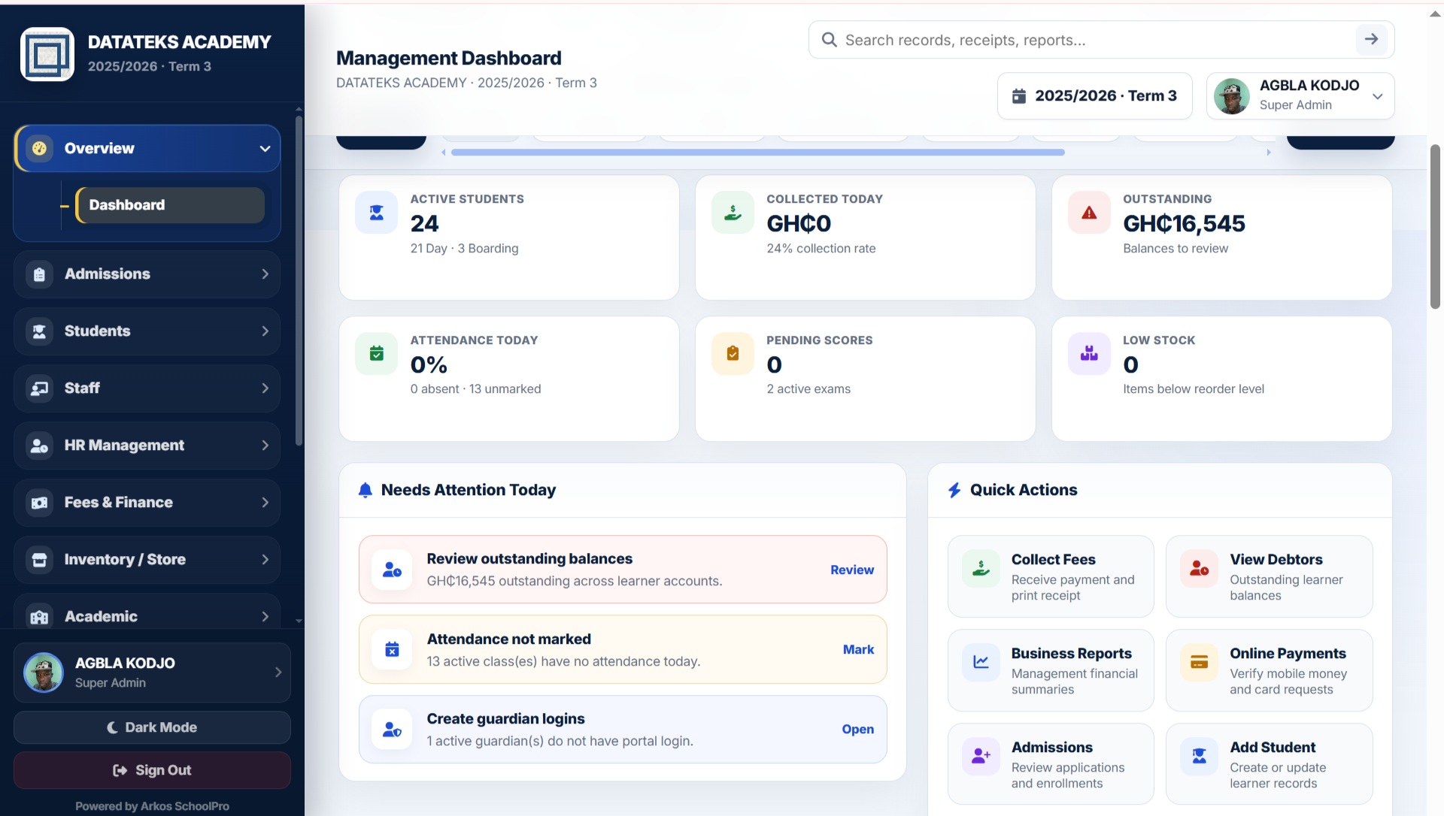Open the Staff sidebar menu
Image resolution: width=1444 pixels, height=816 pixels.
tap(147, 388)
